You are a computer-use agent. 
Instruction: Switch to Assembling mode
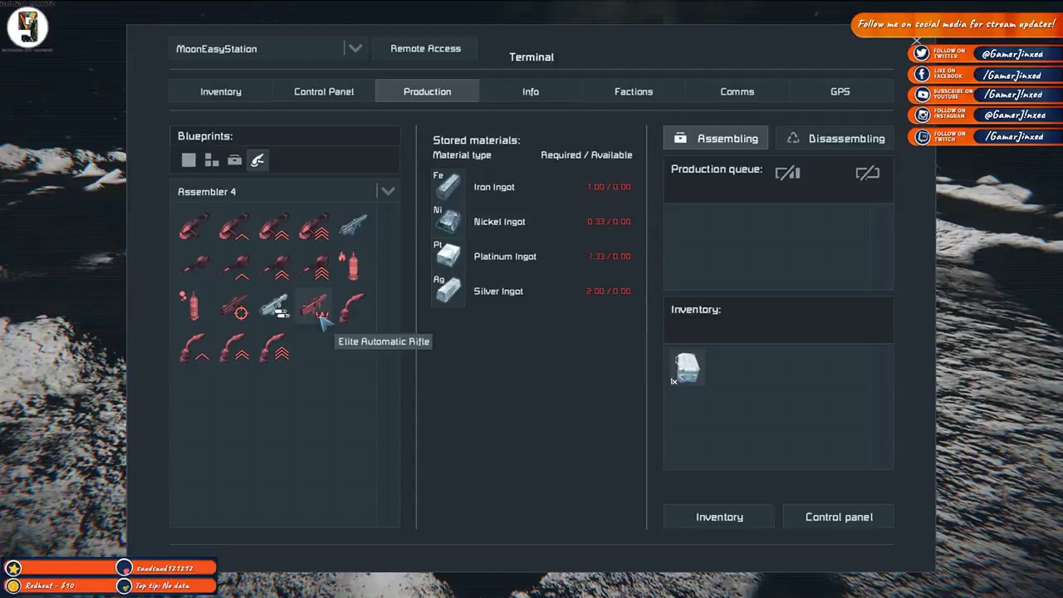[x=716, y=138]
